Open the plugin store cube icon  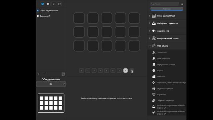pos(48,4)
